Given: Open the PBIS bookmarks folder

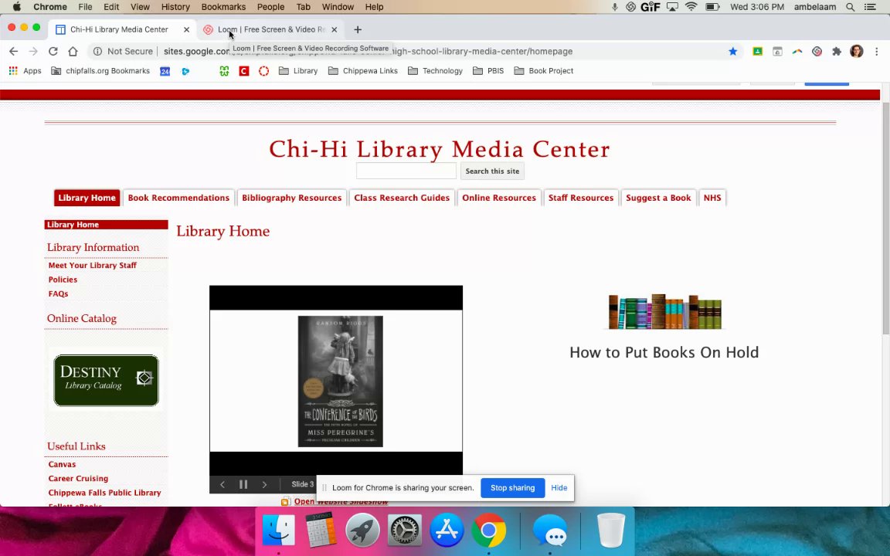Looking at the screenshot, I should pyautogui.click(x=488, y=71).
